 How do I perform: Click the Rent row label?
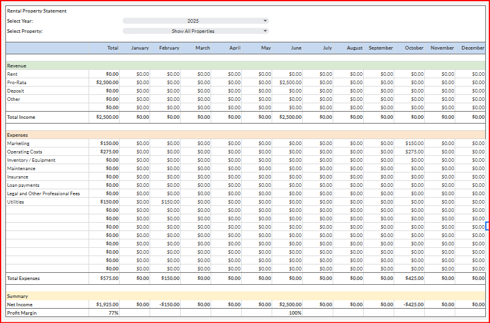[12, 74]
